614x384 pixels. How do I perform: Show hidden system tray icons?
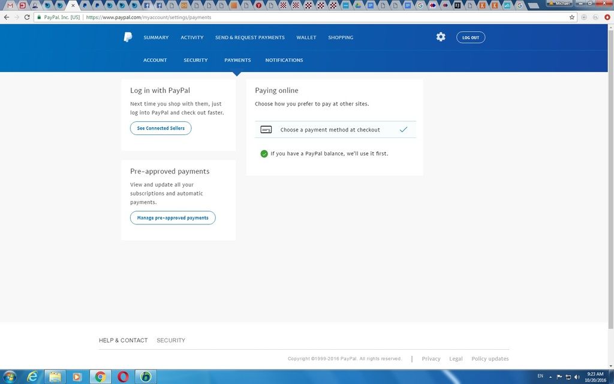(550, 377)
